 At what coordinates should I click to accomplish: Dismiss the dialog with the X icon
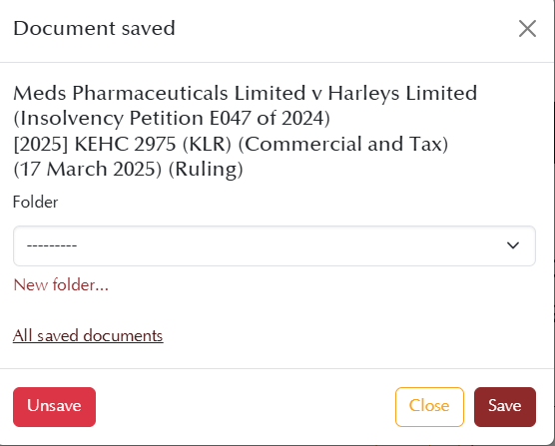pos(527,28)
